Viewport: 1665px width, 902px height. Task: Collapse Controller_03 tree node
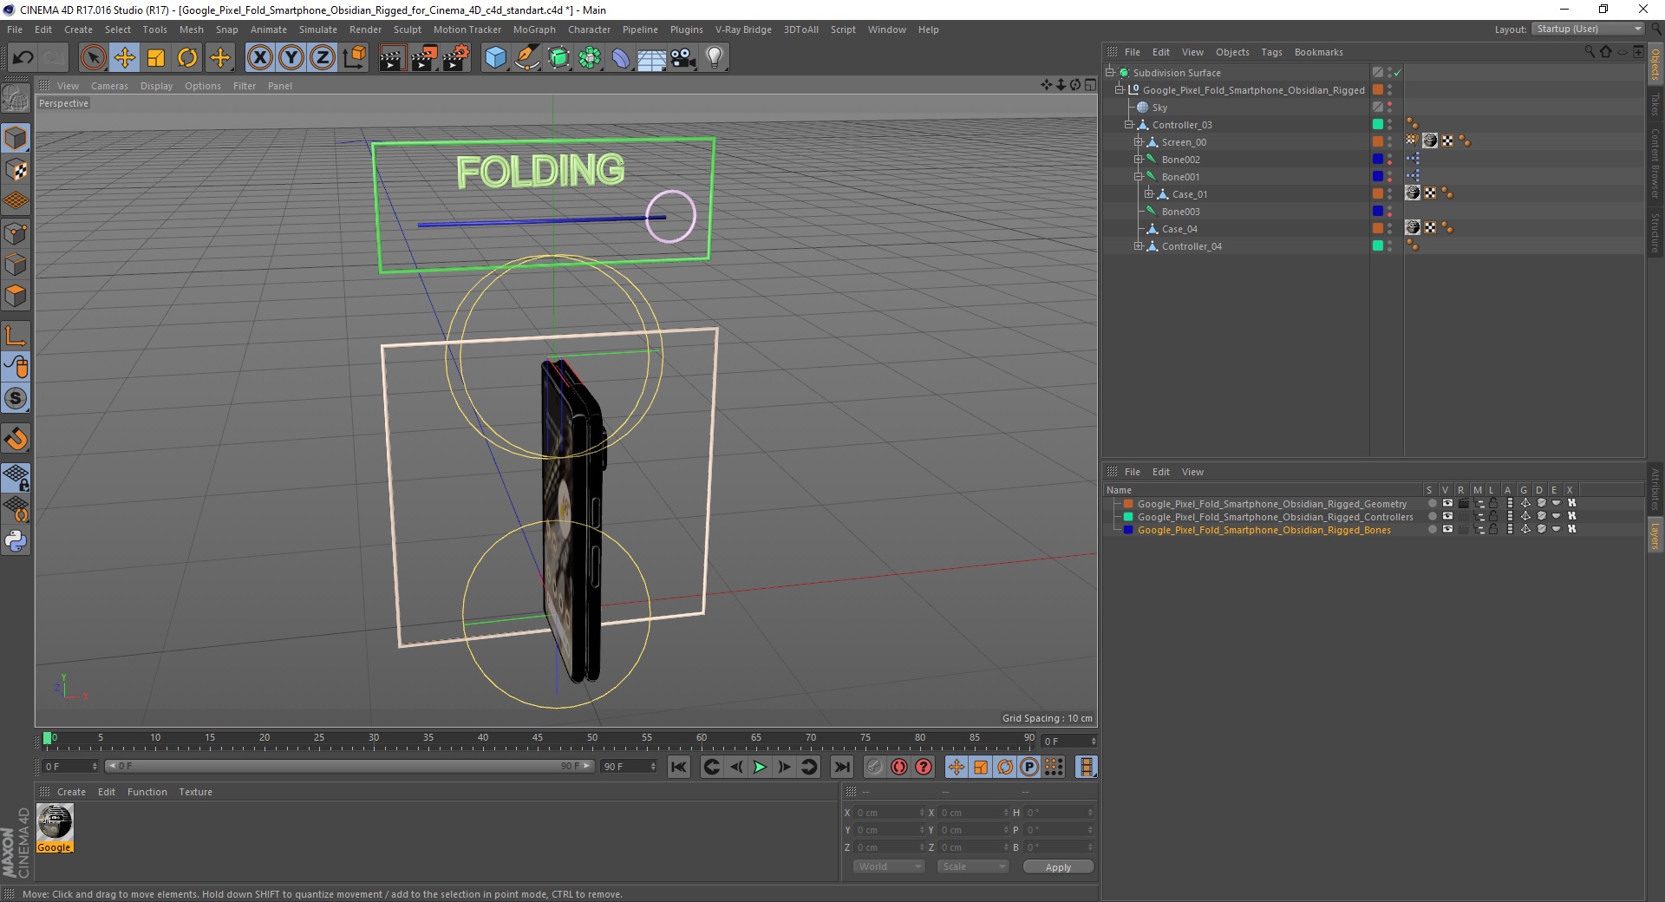pyautogui.click(x=1129, y=125)
